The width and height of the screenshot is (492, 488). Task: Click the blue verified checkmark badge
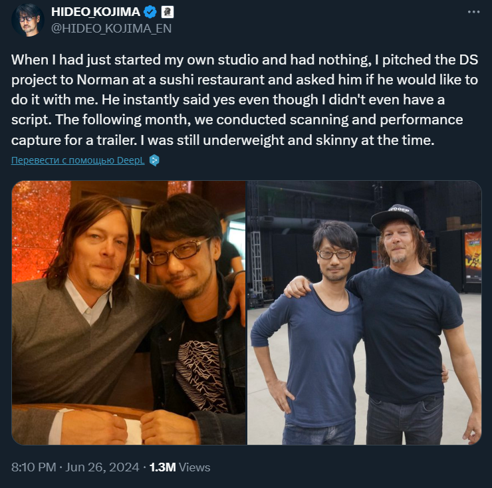point(150,11)
